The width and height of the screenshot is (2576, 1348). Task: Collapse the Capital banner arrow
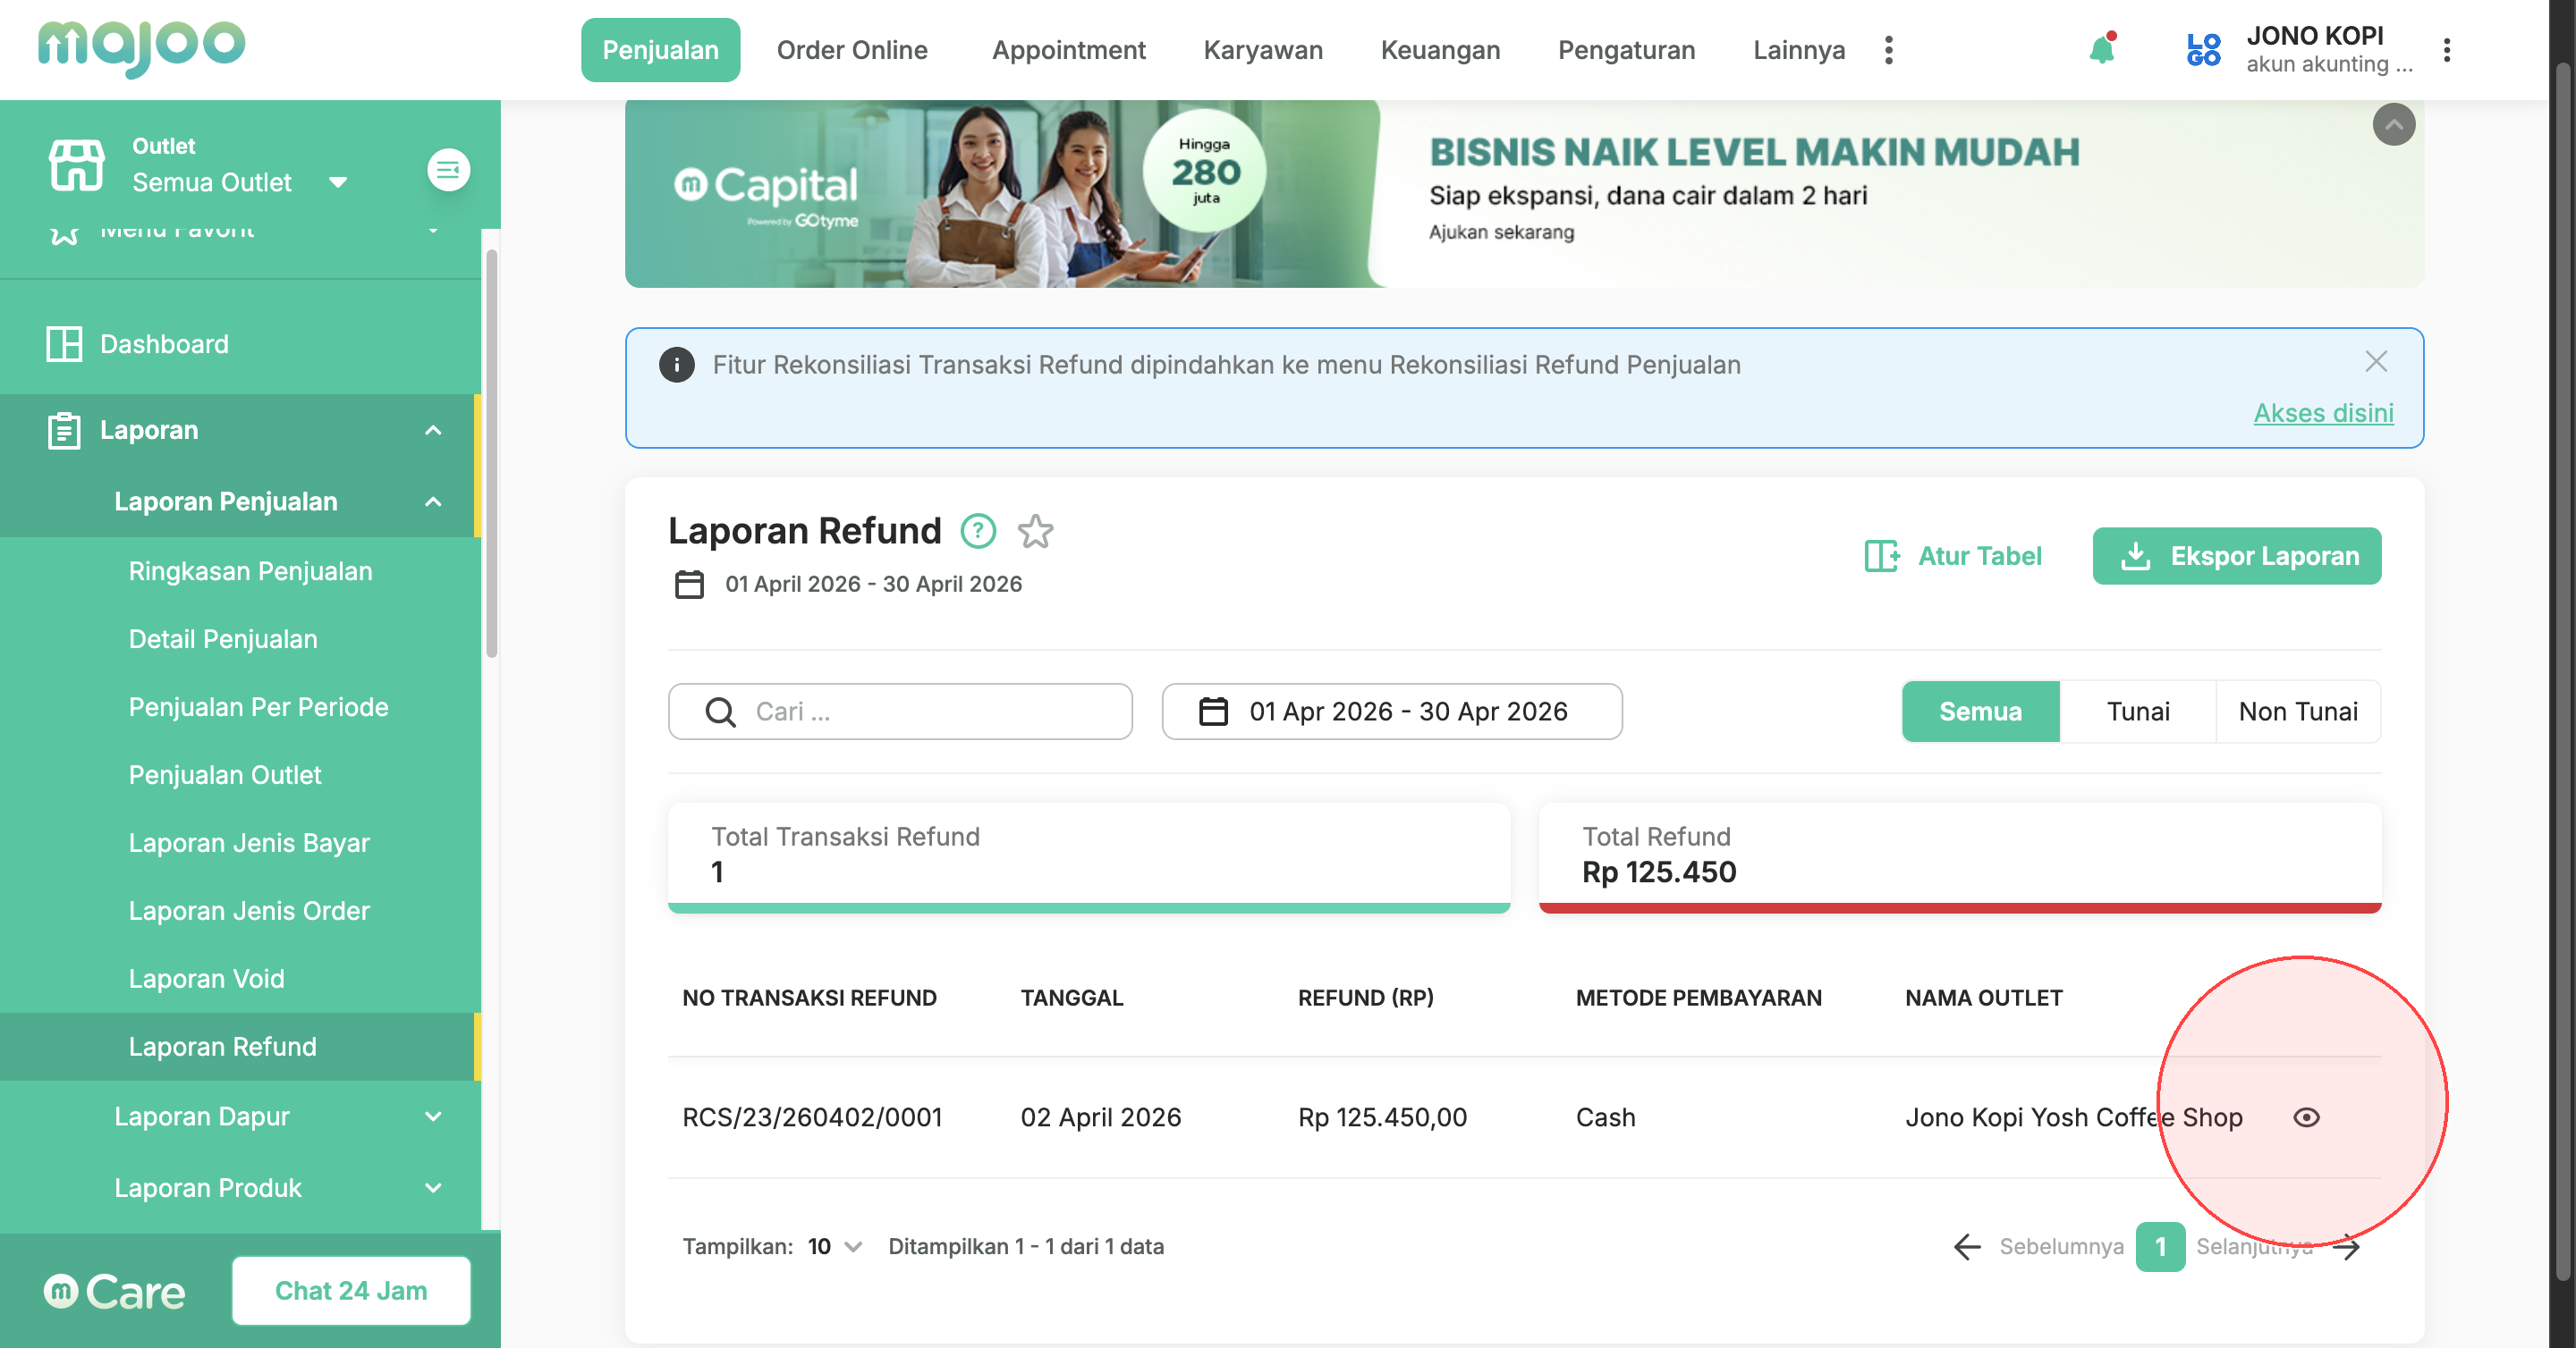[2393, 125]
